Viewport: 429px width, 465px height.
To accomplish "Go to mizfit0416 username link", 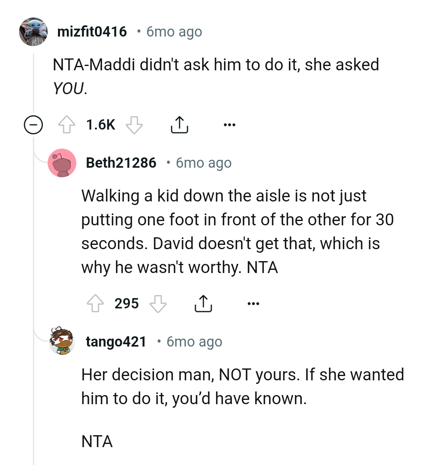I will [x=92, y=32].
